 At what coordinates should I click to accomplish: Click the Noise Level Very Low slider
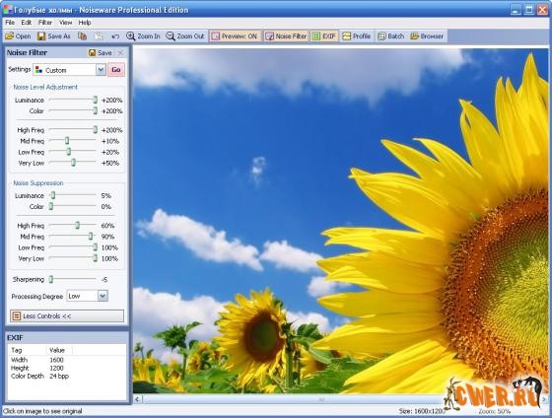click(x=73, y=163)
